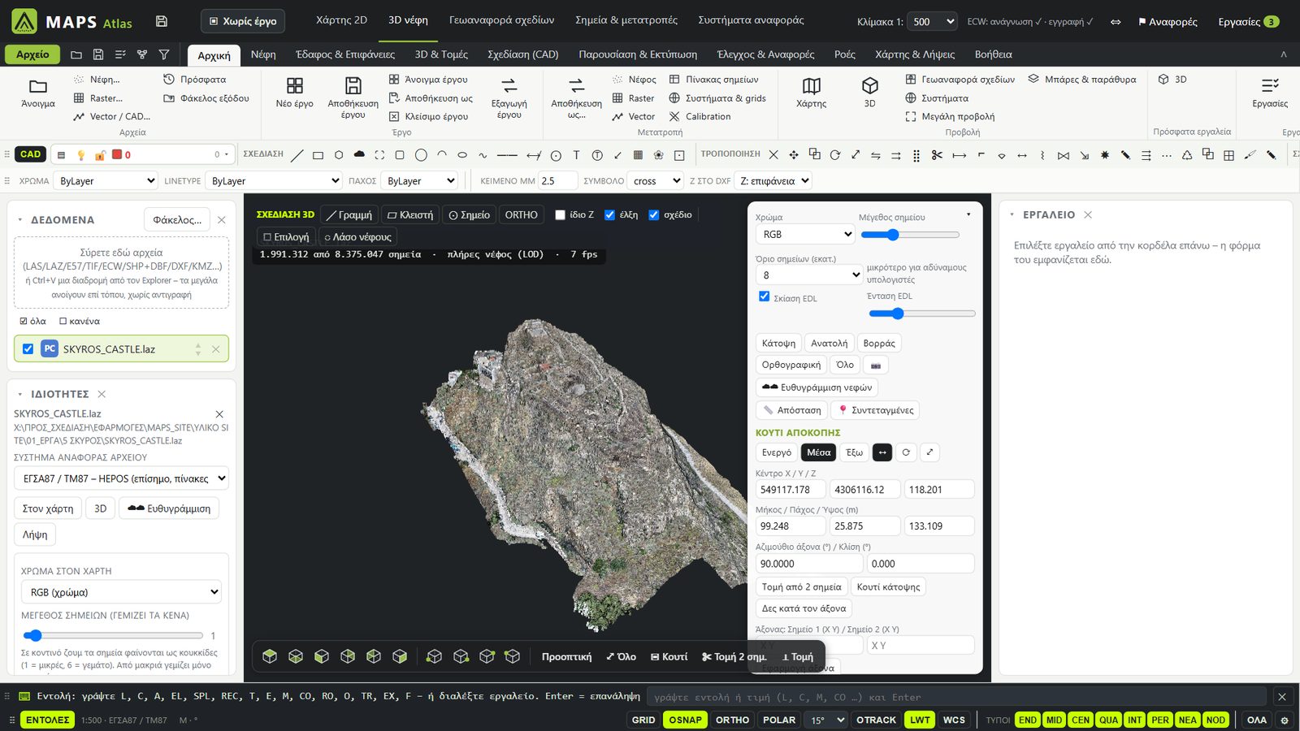Viewport: 1300px width, 731px height.
Task: Open the ΧΡΩΜΑ ByLayer dropdown
Action: click(x=106, y=181)
